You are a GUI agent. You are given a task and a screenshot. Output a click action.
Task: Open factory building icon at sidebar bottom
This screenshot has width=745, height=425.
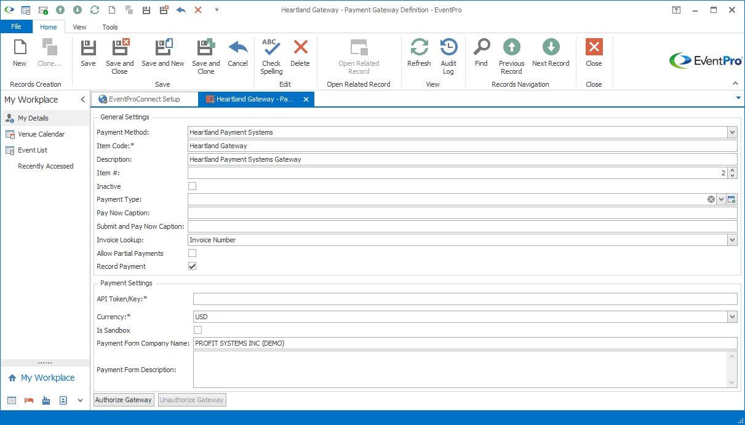point(46,400)
